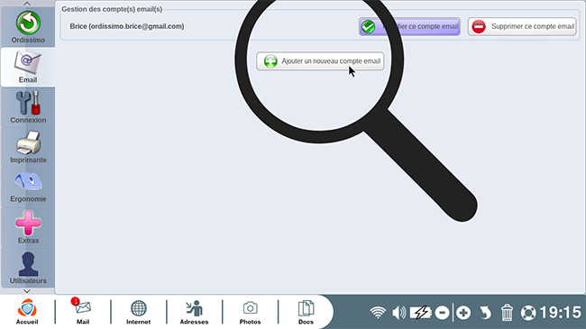Open the Utilisateurs user settings

click(x=28, y=267)
